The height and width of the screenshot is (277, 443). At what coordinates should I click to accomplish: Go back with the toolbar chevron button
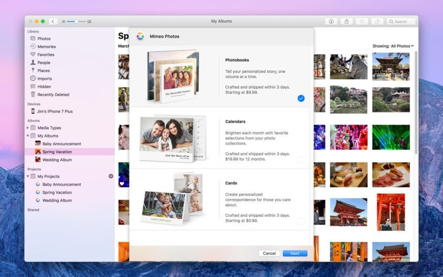click(53, 22)
